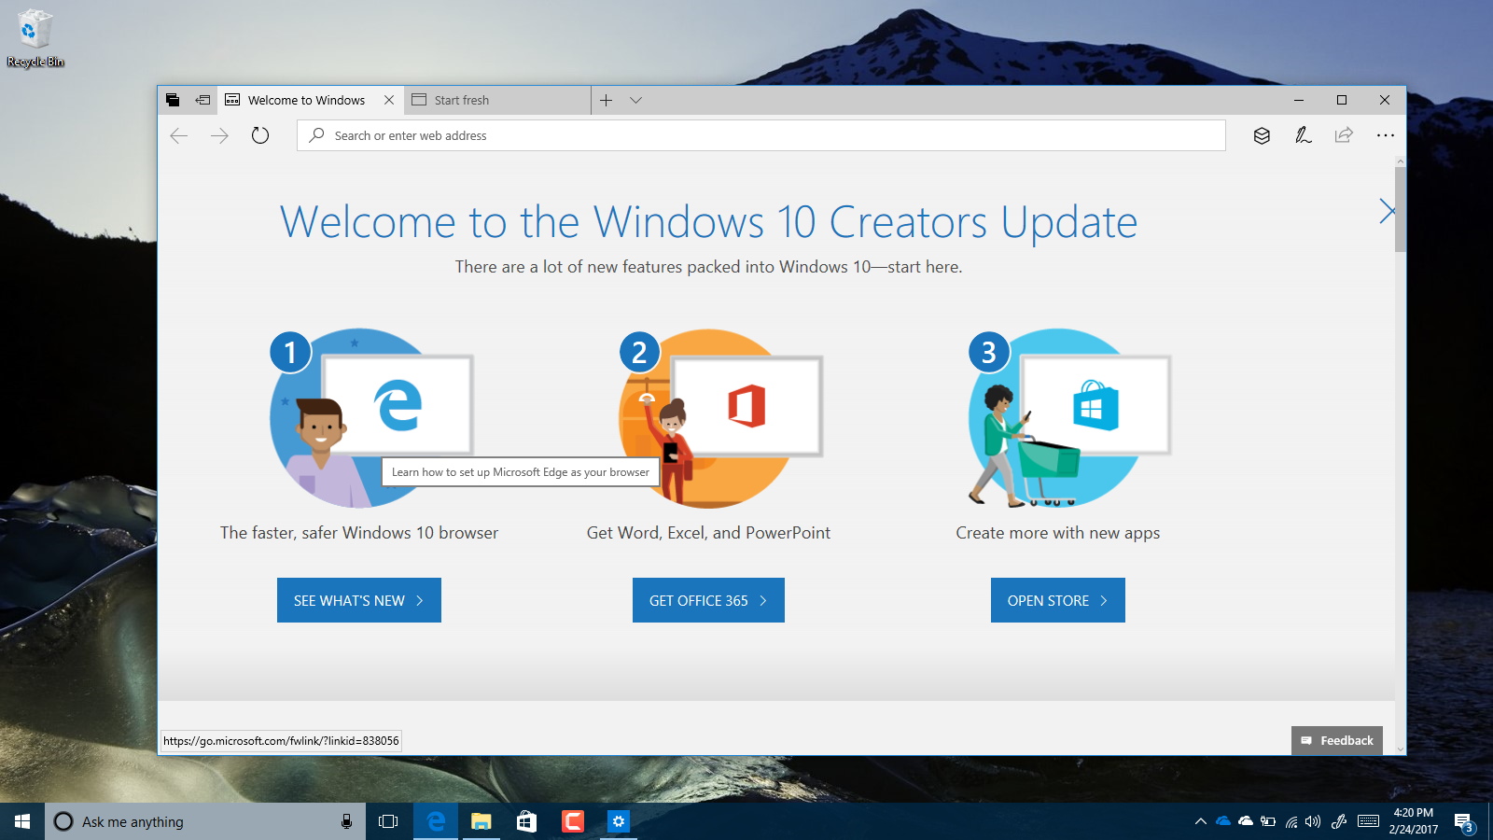Show tab previews with the chevron

pyautogui.click(x=635, y=100)
